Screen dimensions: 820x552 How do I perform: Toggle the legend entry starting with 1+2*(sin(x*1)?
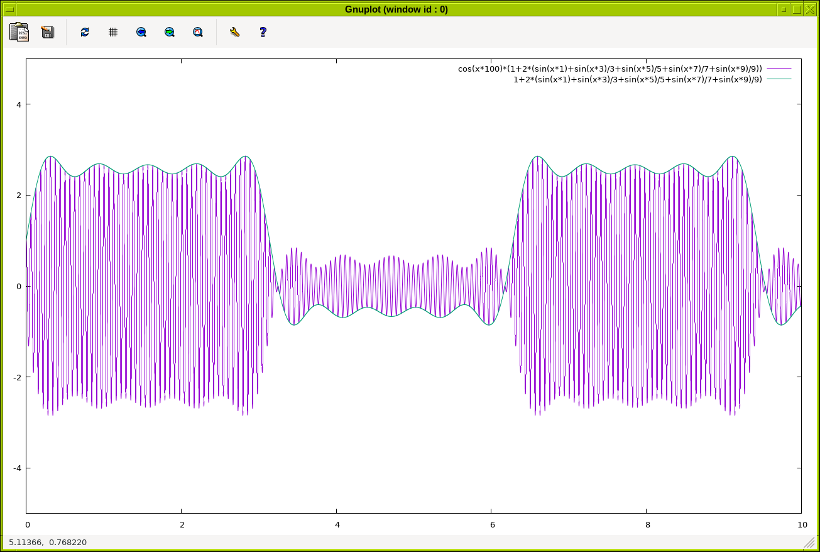coord(637,79)
